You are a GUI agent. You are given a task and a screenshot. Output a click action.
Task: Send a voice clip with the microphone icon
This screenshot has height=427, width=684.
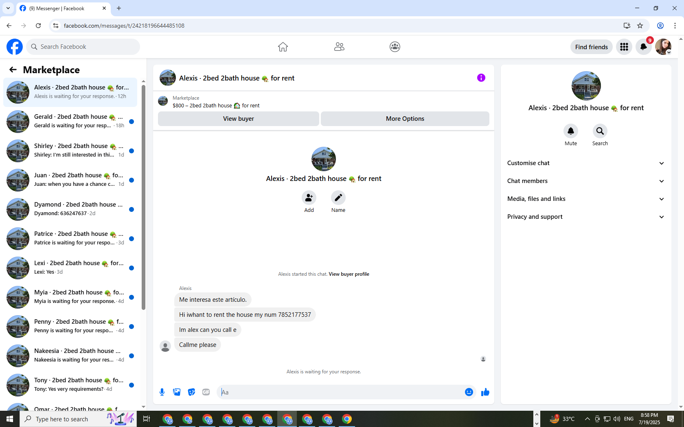(x=162, y=392)
